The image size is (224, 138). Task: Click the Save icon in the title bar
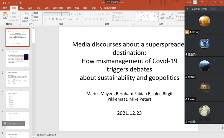coord(4,3)
